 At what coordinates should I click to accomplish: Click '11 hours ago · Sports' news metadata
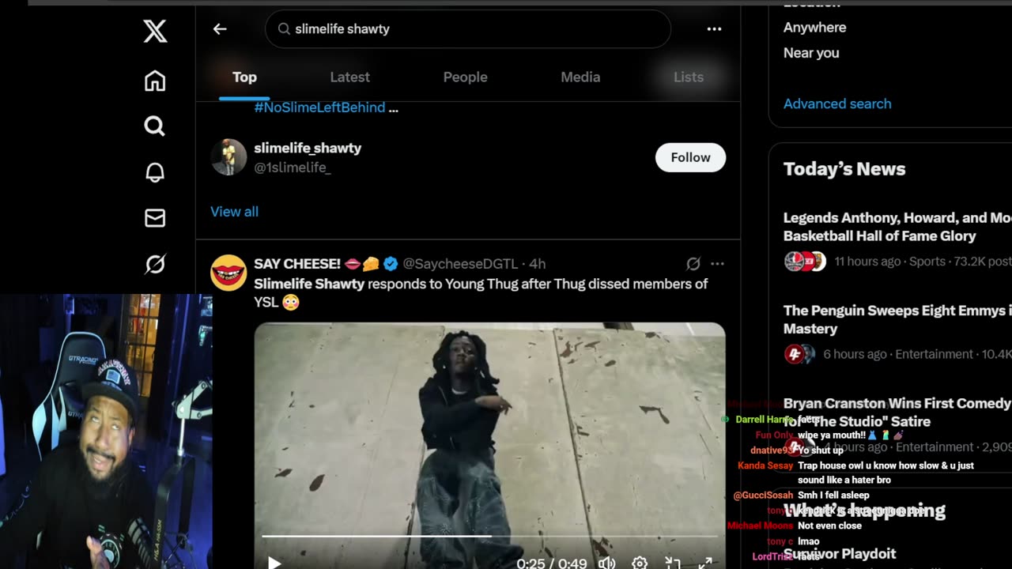(889, 262)
